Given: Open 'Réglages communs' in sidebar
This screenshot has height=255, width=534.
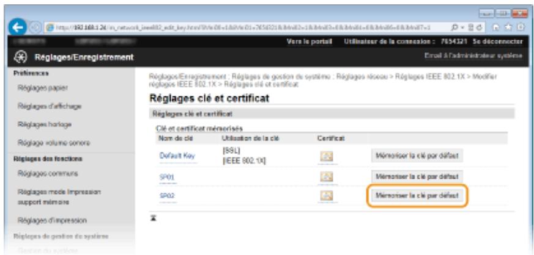Looking at the screenshot, I should point(48,173).
